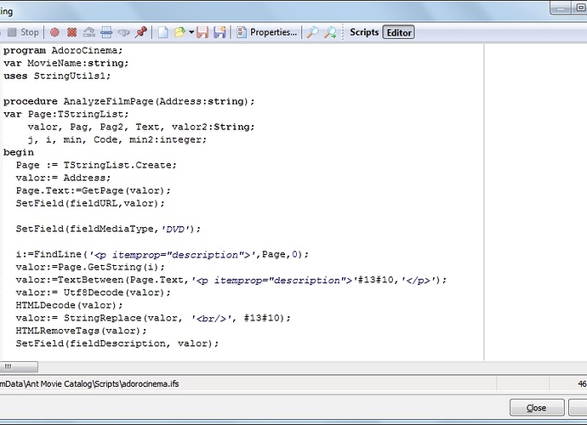Click the evaluate variable glasses icon
The image size is (587, 425).
coord(123,32)
